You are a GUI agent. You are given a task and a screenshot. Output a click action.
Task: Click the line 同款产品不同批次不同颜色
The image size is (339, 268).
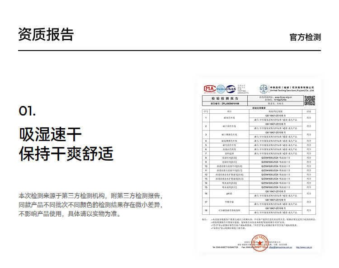point(55,205)
